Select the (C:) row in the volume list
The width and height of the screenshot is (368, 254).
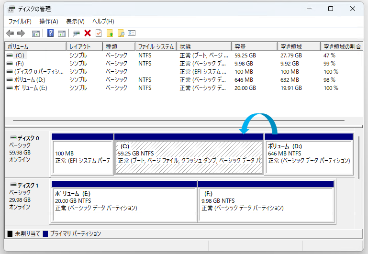tap(184, 55)
